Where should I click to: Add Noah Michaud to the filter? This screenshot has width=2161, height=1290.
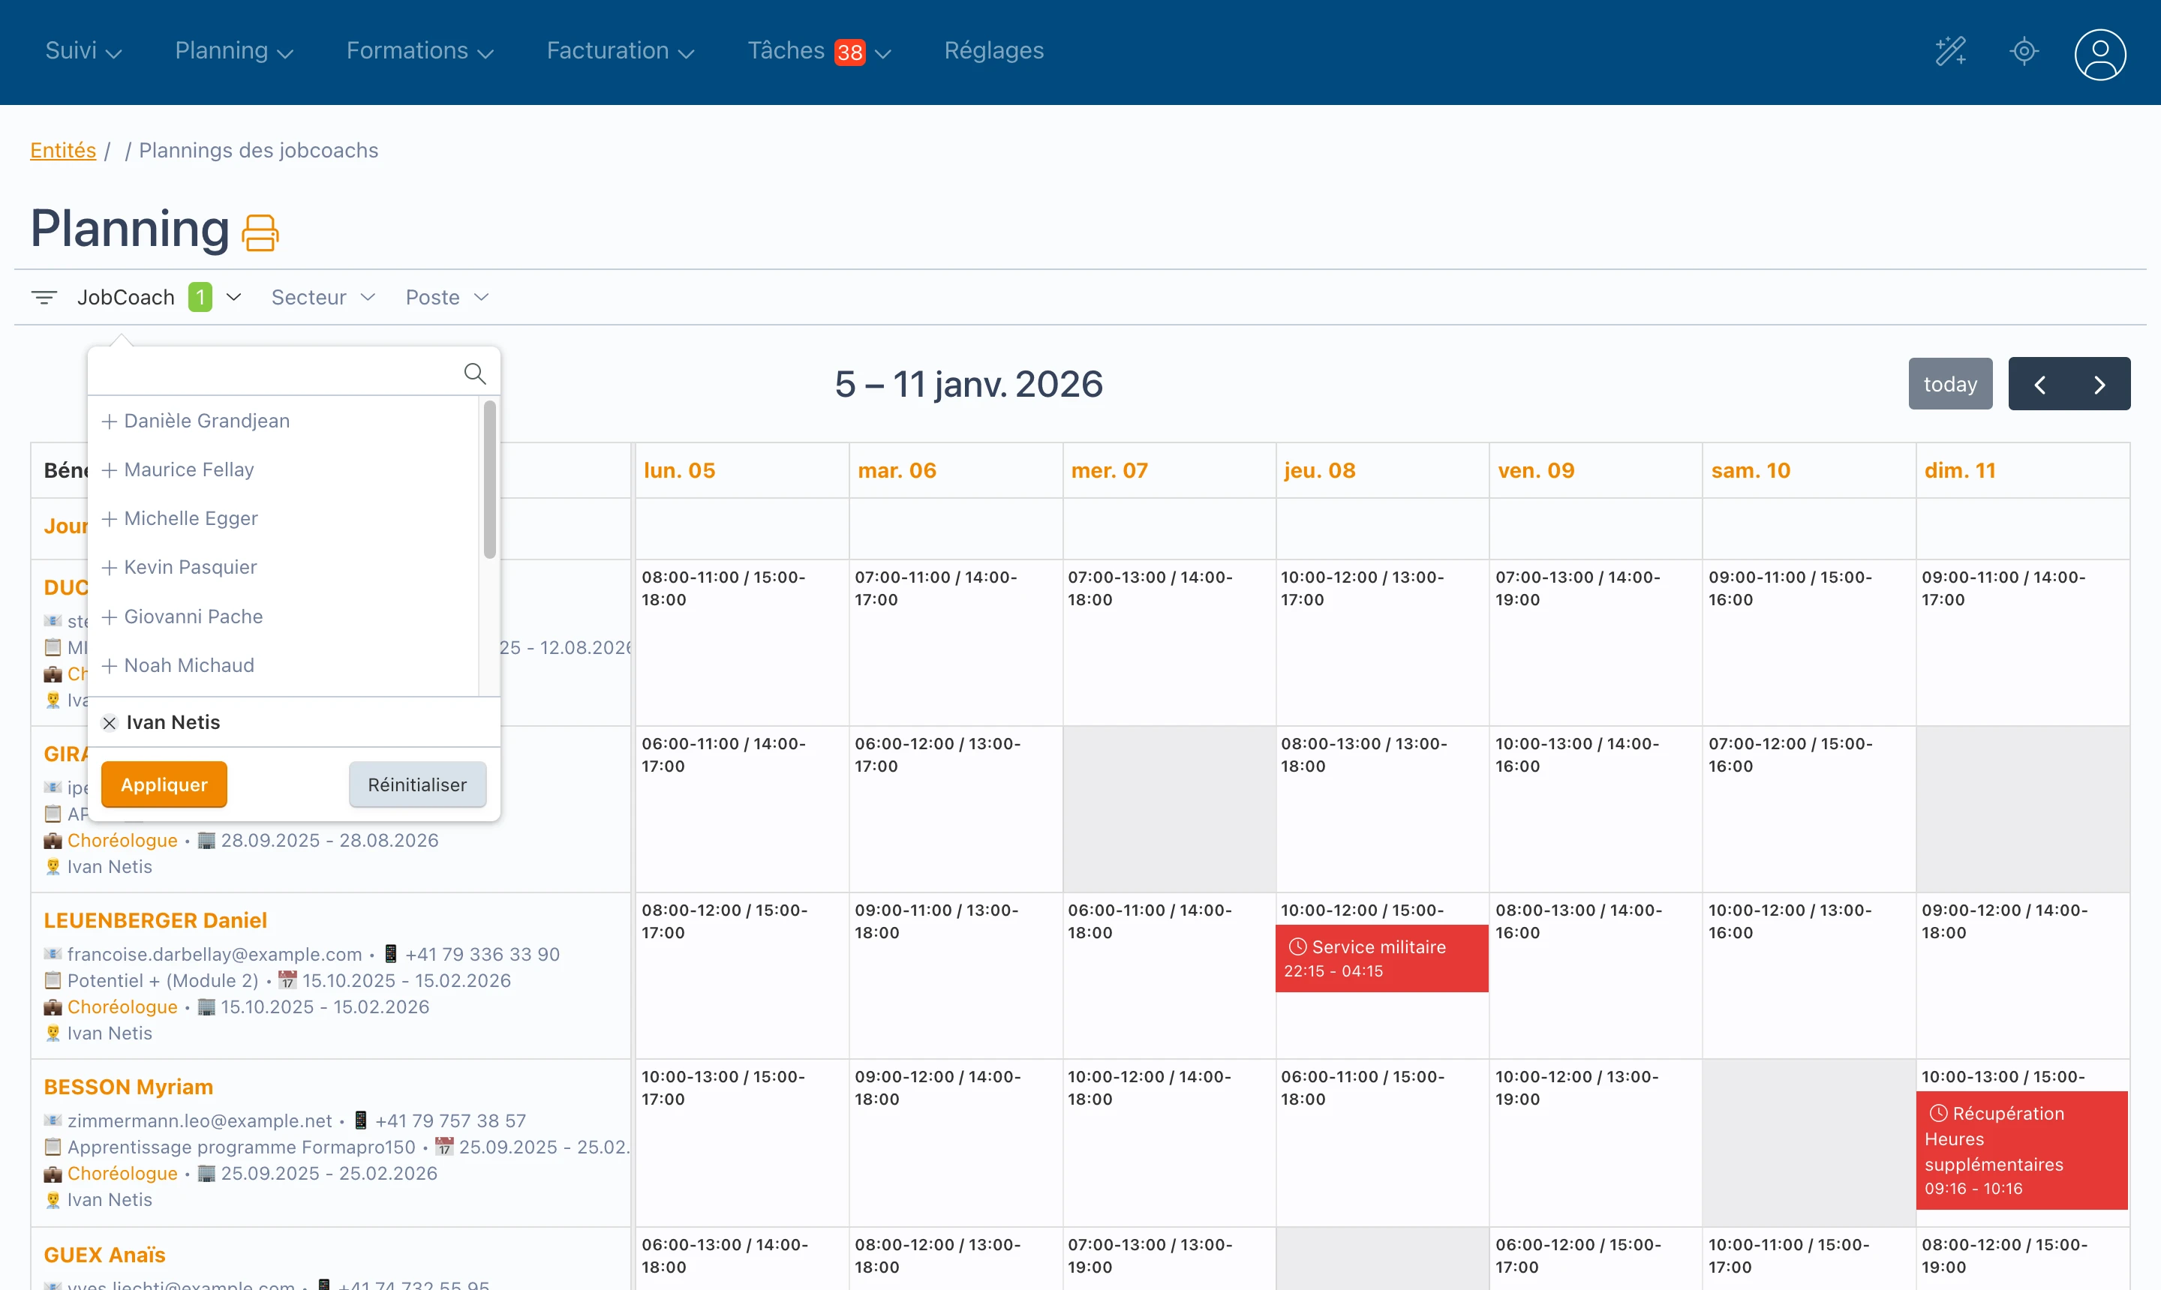point(109,665)
